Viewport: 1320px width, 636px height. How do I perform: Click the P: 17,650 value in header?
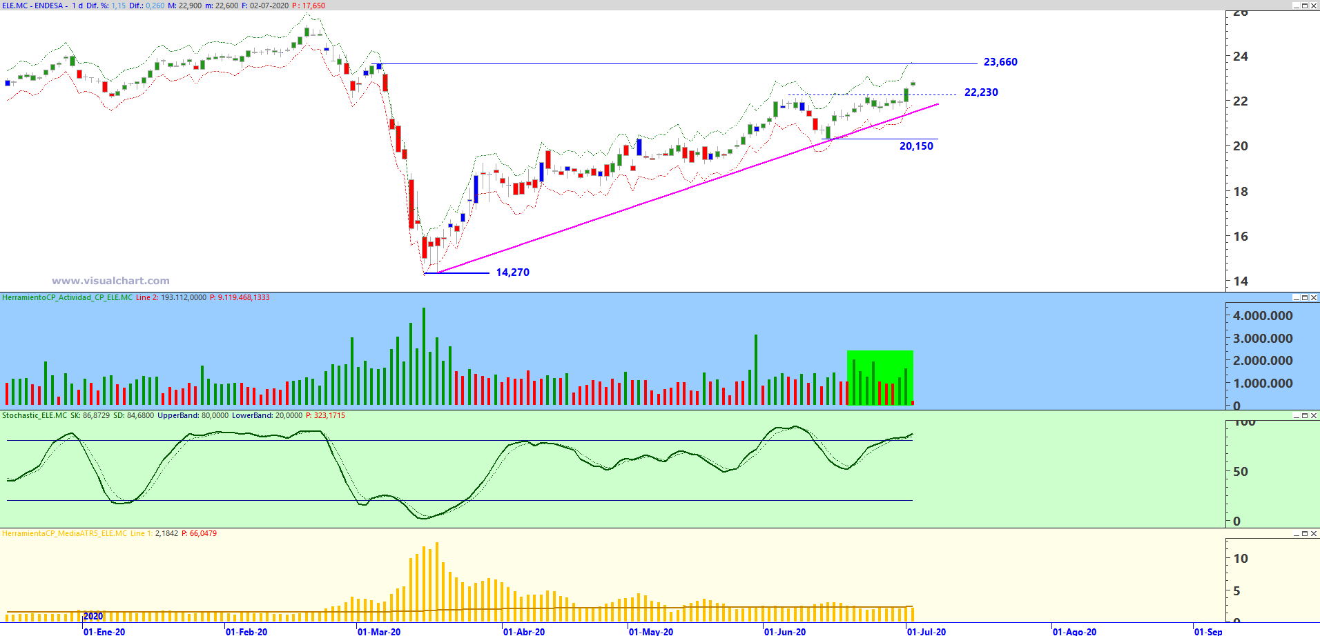point(309,6)
